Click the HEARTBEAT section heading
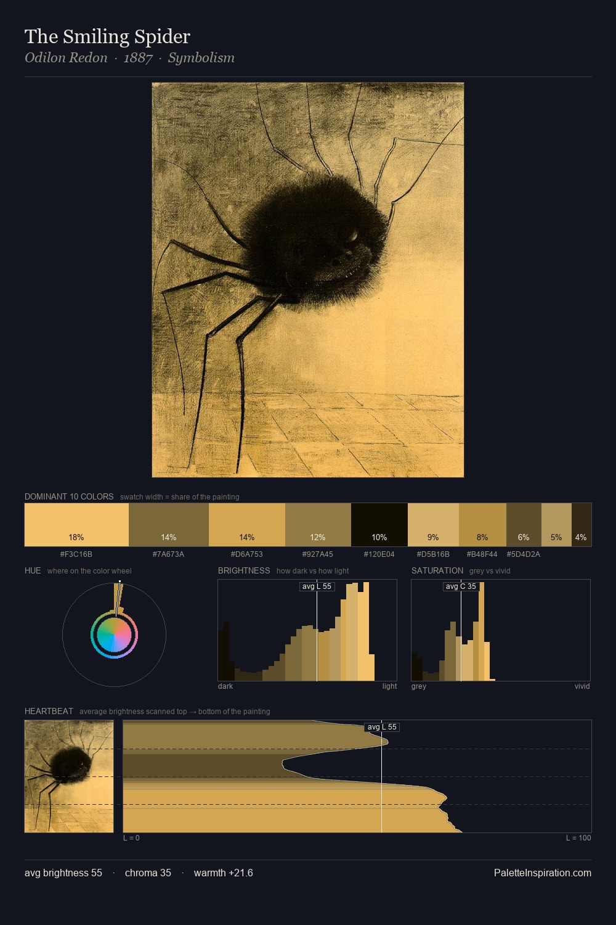Screen dimensions: 616x925 [49, 711]
